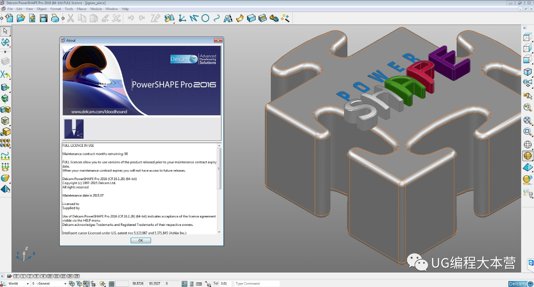Viewport: 534px width, 287px height.
Task: Toggle the shaded sphere view icon
Action: (528, 156)
